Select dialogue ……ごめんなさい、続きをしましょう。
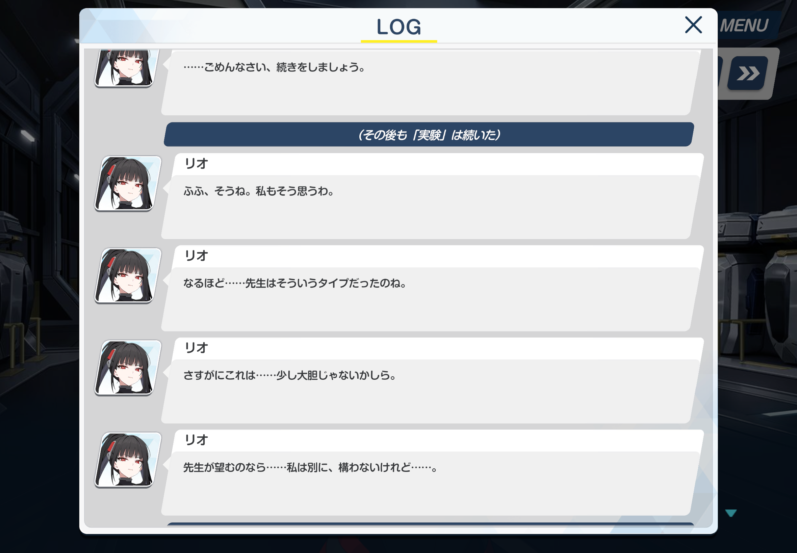 point(275,67)
